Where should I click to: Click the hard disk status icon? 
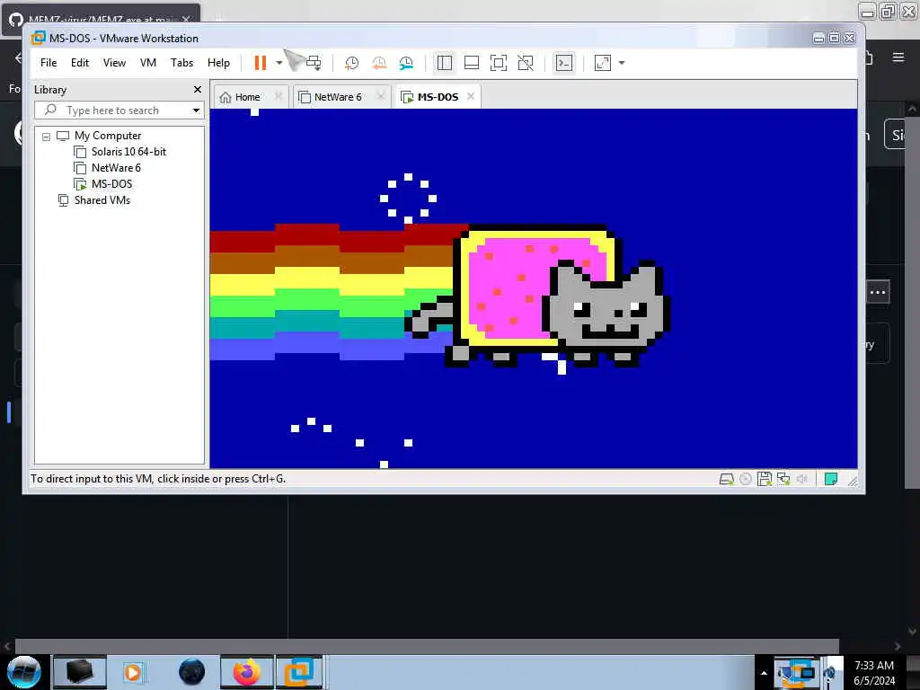tap(726, 479)
